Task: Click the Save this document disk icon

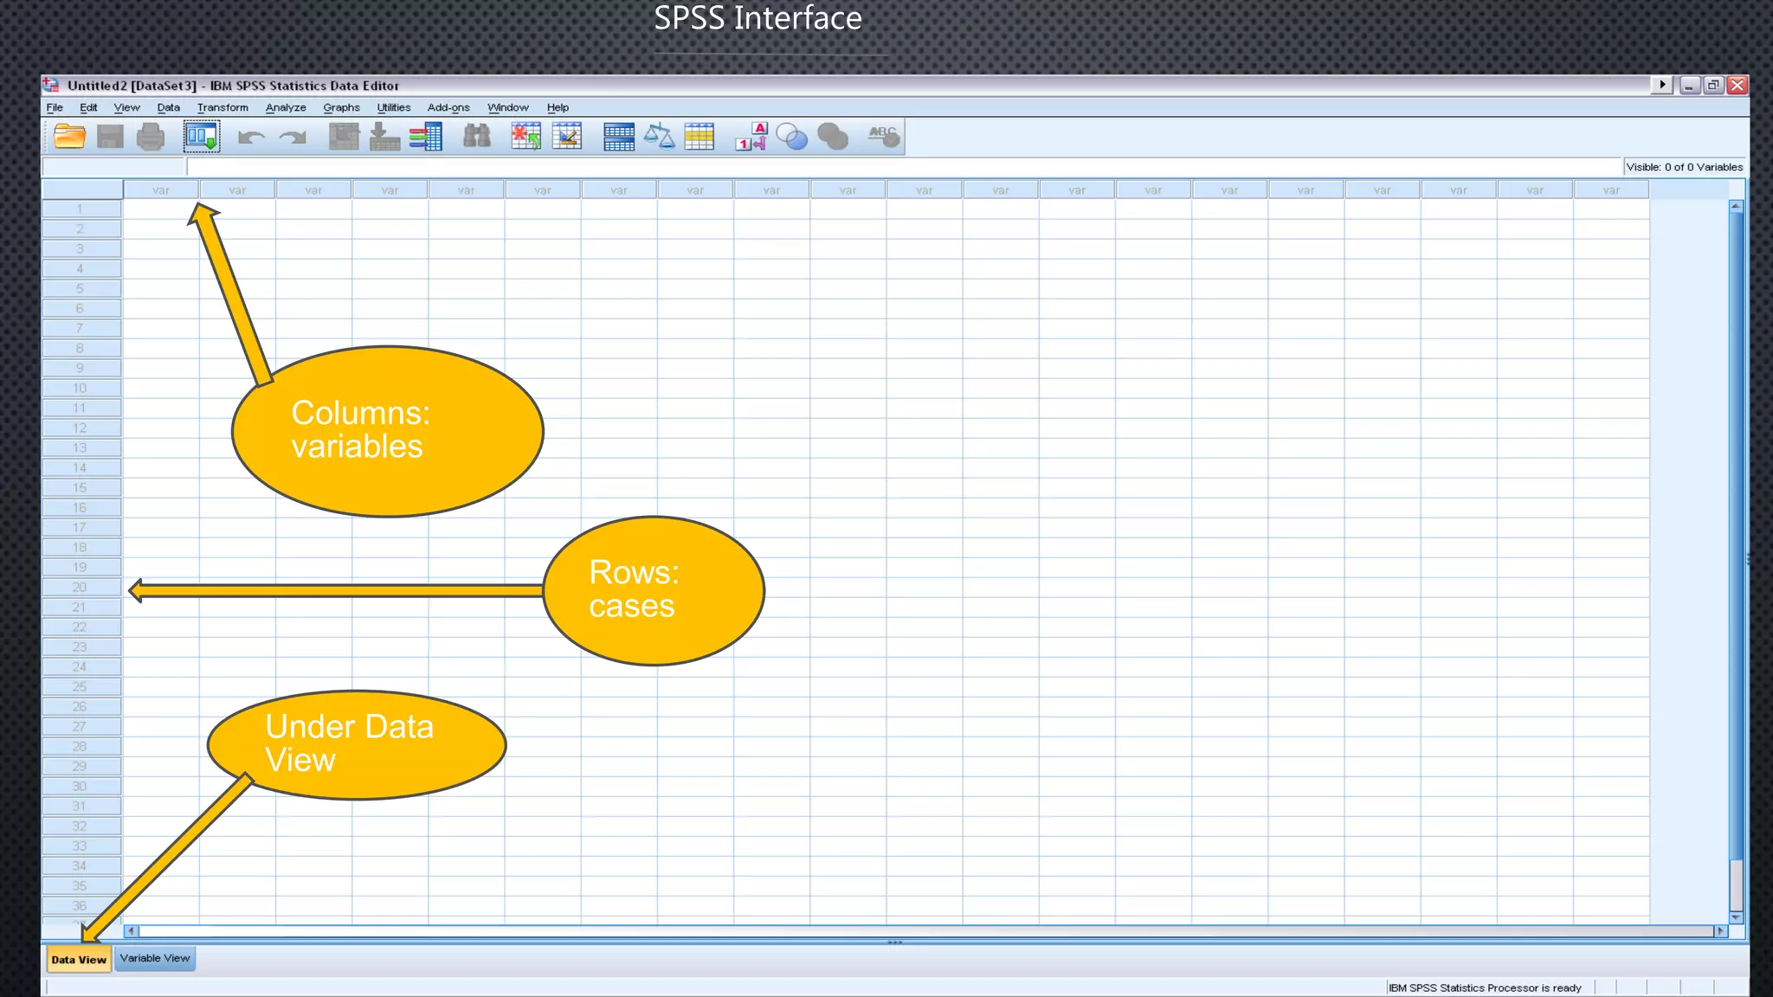Action: (110, 137)
